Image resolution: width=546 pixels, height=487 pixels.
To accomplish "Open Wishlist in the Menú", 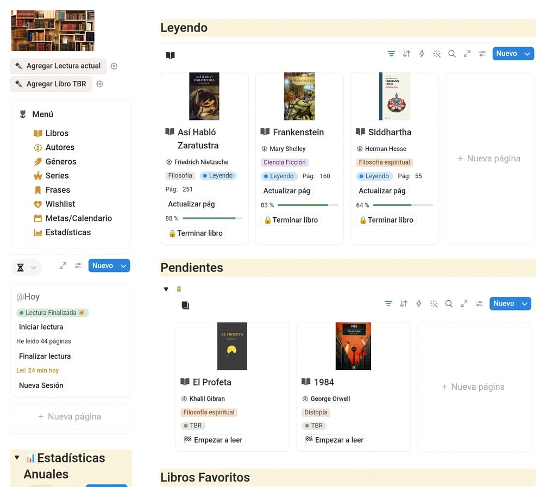I will tap(60, 204).
